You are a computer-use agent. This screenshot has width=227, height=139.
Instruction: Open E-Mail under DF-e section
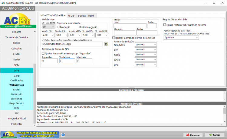(x=17, y=90)
